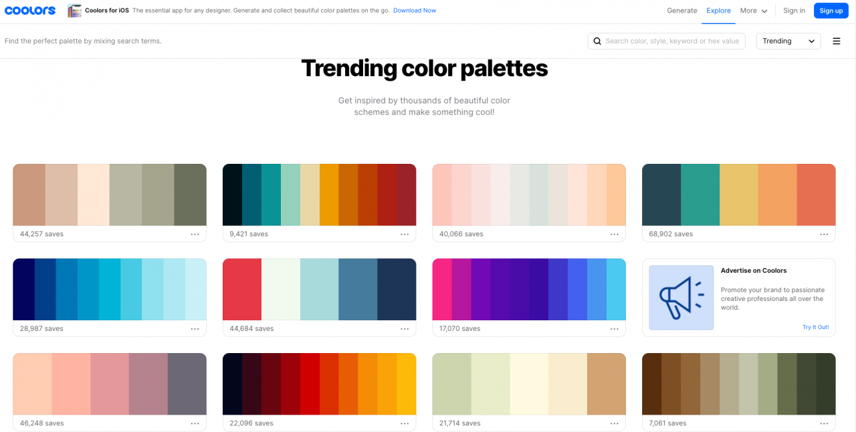Image resolution: width=856 pixels, height=432 pixels.
Task: Click the search magnifier icon
Action: coord(597,41)
